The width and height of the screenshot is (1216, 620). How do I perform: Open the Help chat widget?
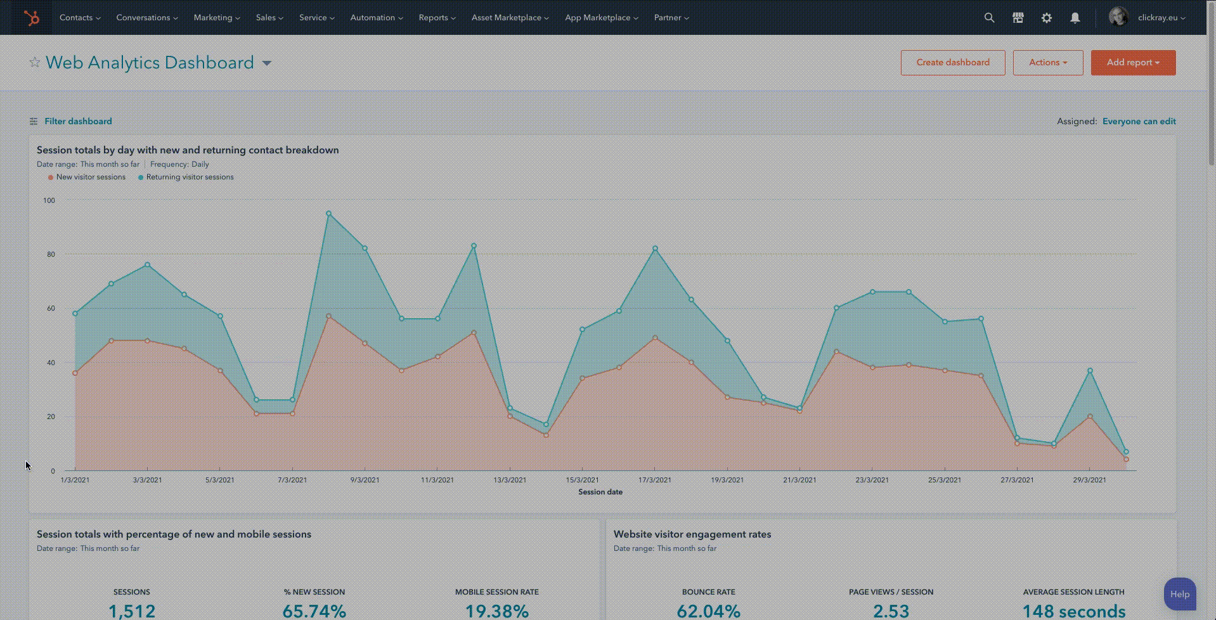[x=1179, y=594]
